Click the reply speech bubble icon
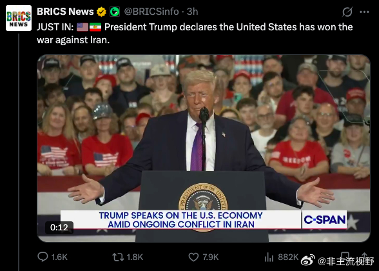This screenshot has width=379, height=271. click(x=43, y=257)
